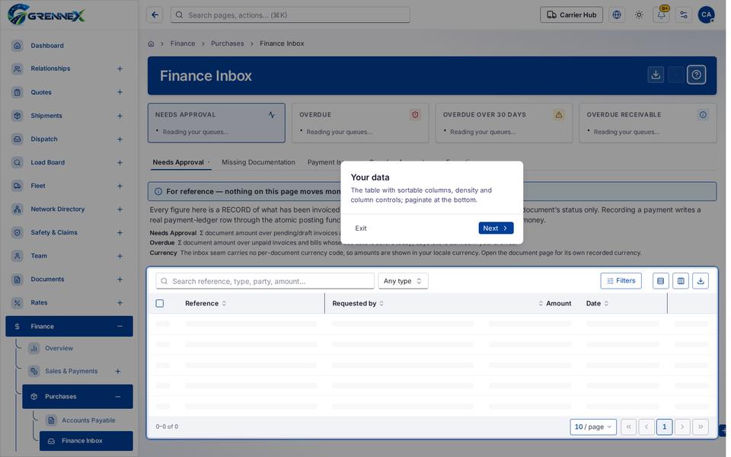The image size is (731, 457).
Task: Expand the Relationships sidebar section
Action: pos(120,69)
